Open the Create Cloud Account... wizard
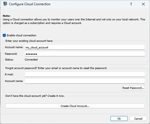Image resolution: width=150 pixels, height=124 pixels. (75, 106)
